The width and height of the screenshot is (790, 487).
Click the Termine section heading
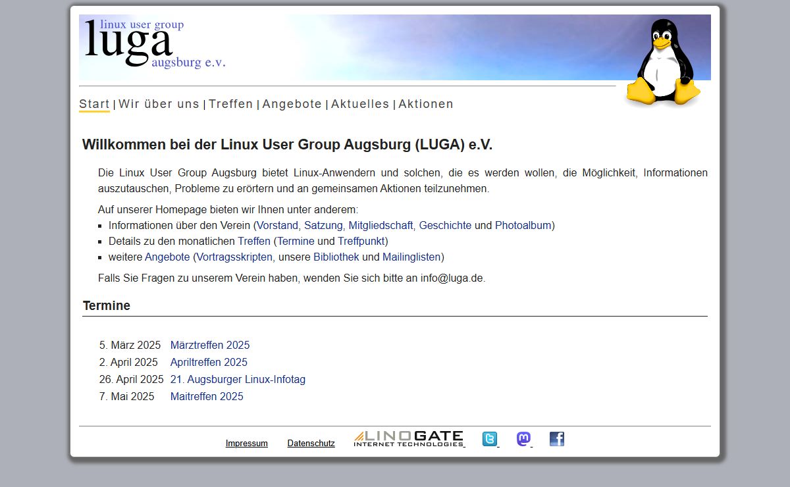click(107, 305)
